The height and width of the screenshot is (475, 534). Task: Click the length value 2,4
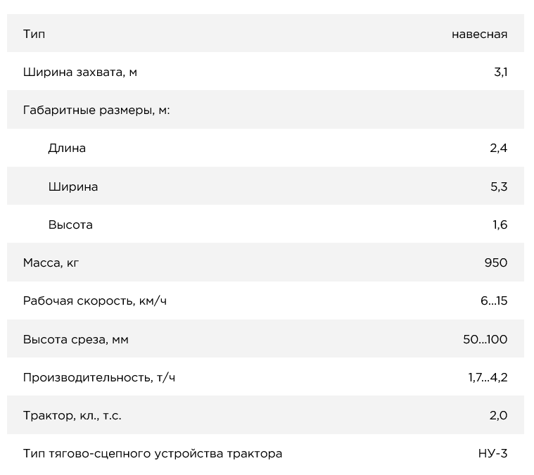coord(500,148)
